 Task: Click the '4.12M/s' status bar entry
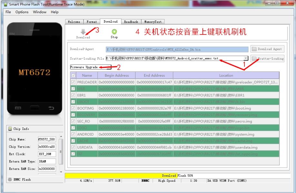click(86, 181)
